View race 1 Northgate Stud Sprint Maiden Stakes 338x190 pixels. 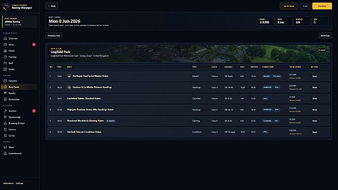coord(315,76)
